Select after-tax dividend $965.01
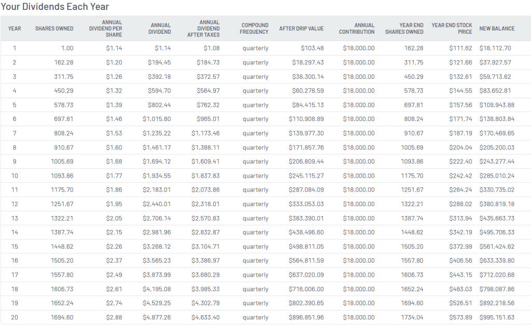The height and width of the screenshot is (325, 531). coord(208,119)
